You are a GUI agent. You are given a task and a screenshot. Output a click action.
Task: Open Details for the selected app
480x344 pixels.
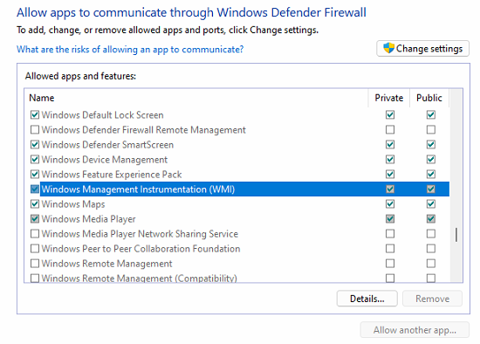tap(367, 299)
